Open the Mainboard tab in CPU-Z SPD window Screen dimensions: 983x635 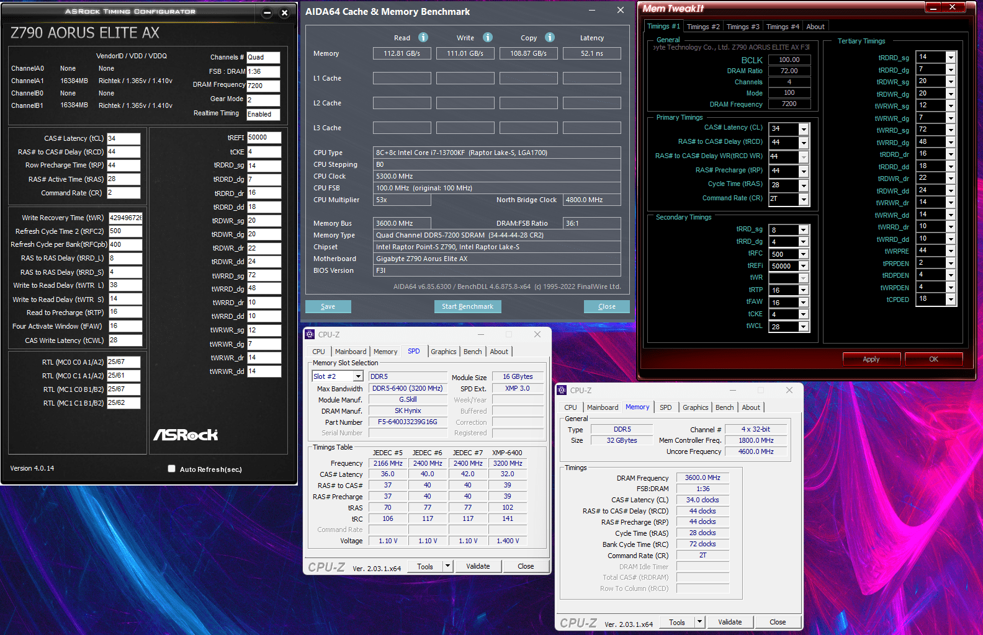(351, 352)
